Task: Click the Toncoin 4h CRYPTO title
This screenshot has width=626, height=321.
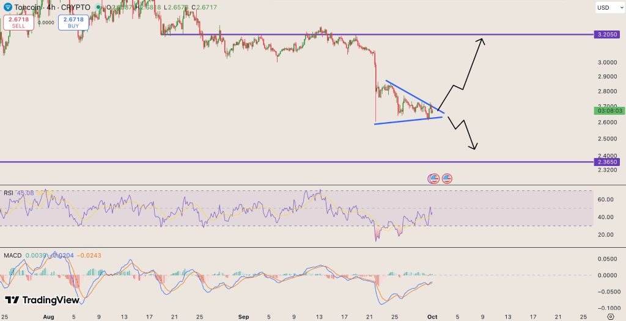Action: pyautogui.click(x=52, y=7)
